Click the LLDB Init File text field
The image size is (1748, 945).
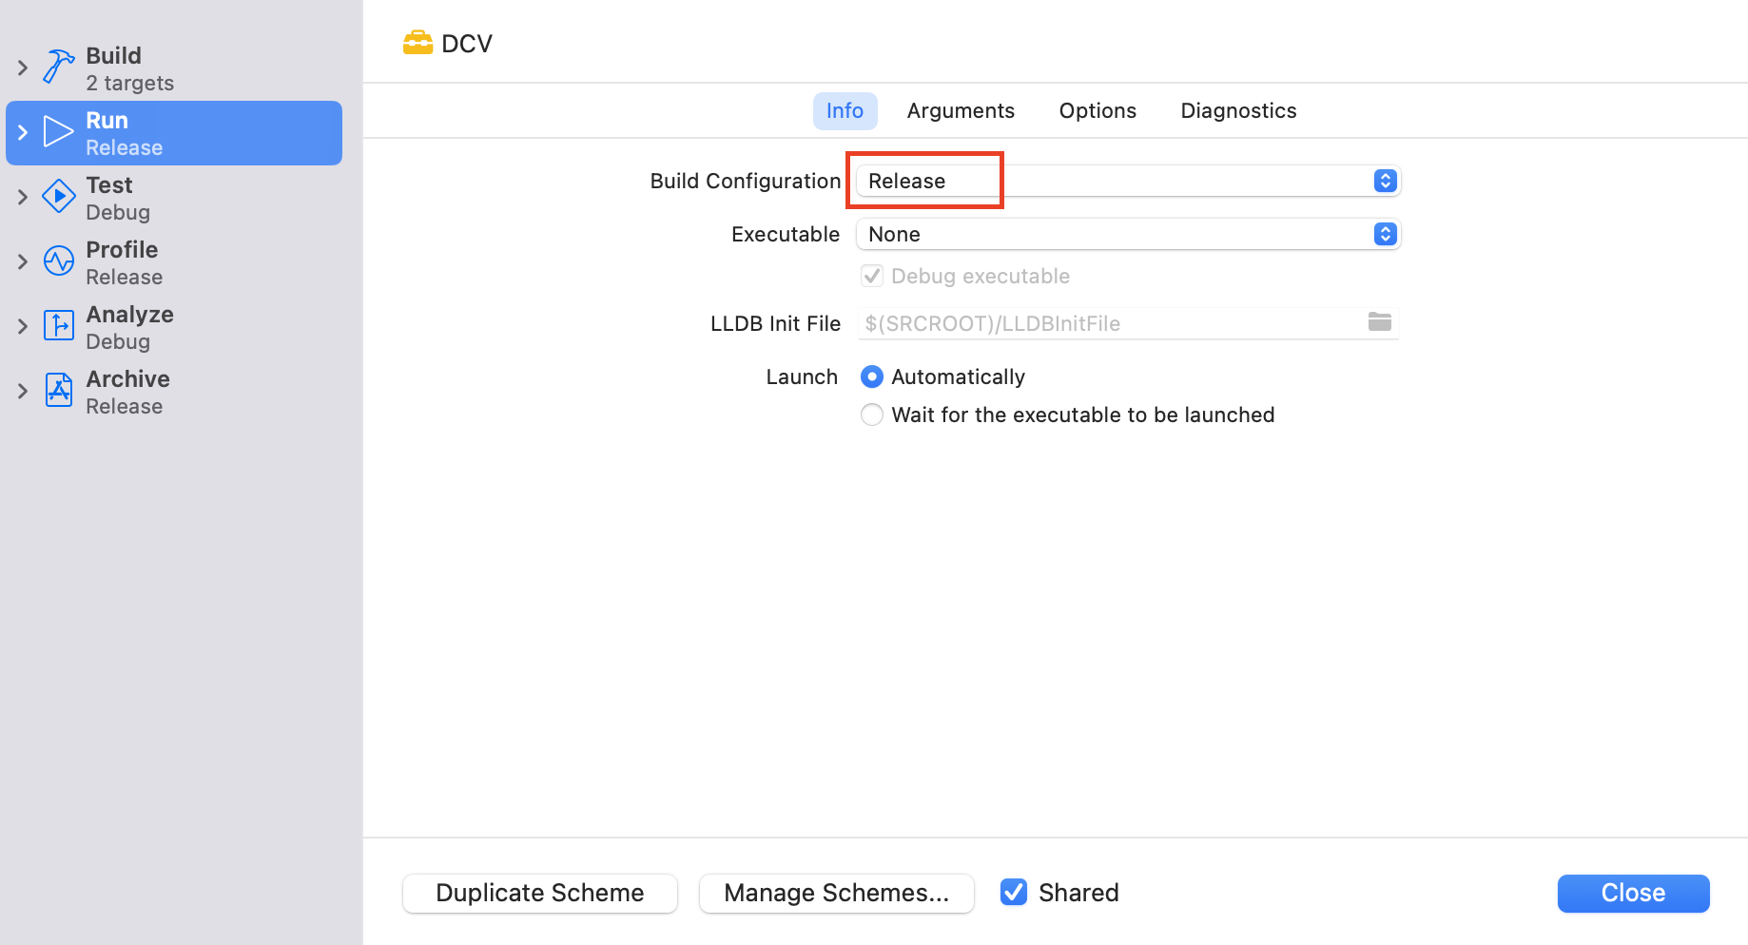click(1108, 323)
